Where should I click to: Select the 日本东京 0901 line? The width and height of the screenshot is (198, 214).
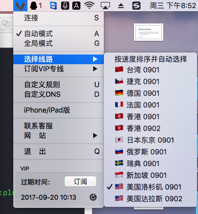pos(151,140)
